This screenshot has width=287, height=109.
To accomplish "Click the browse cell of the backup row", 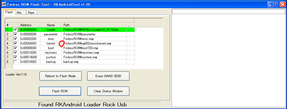I will (x=131, y=62).
